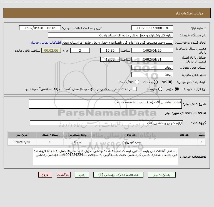Click the واحد شمارش column header

pos(77,135)
